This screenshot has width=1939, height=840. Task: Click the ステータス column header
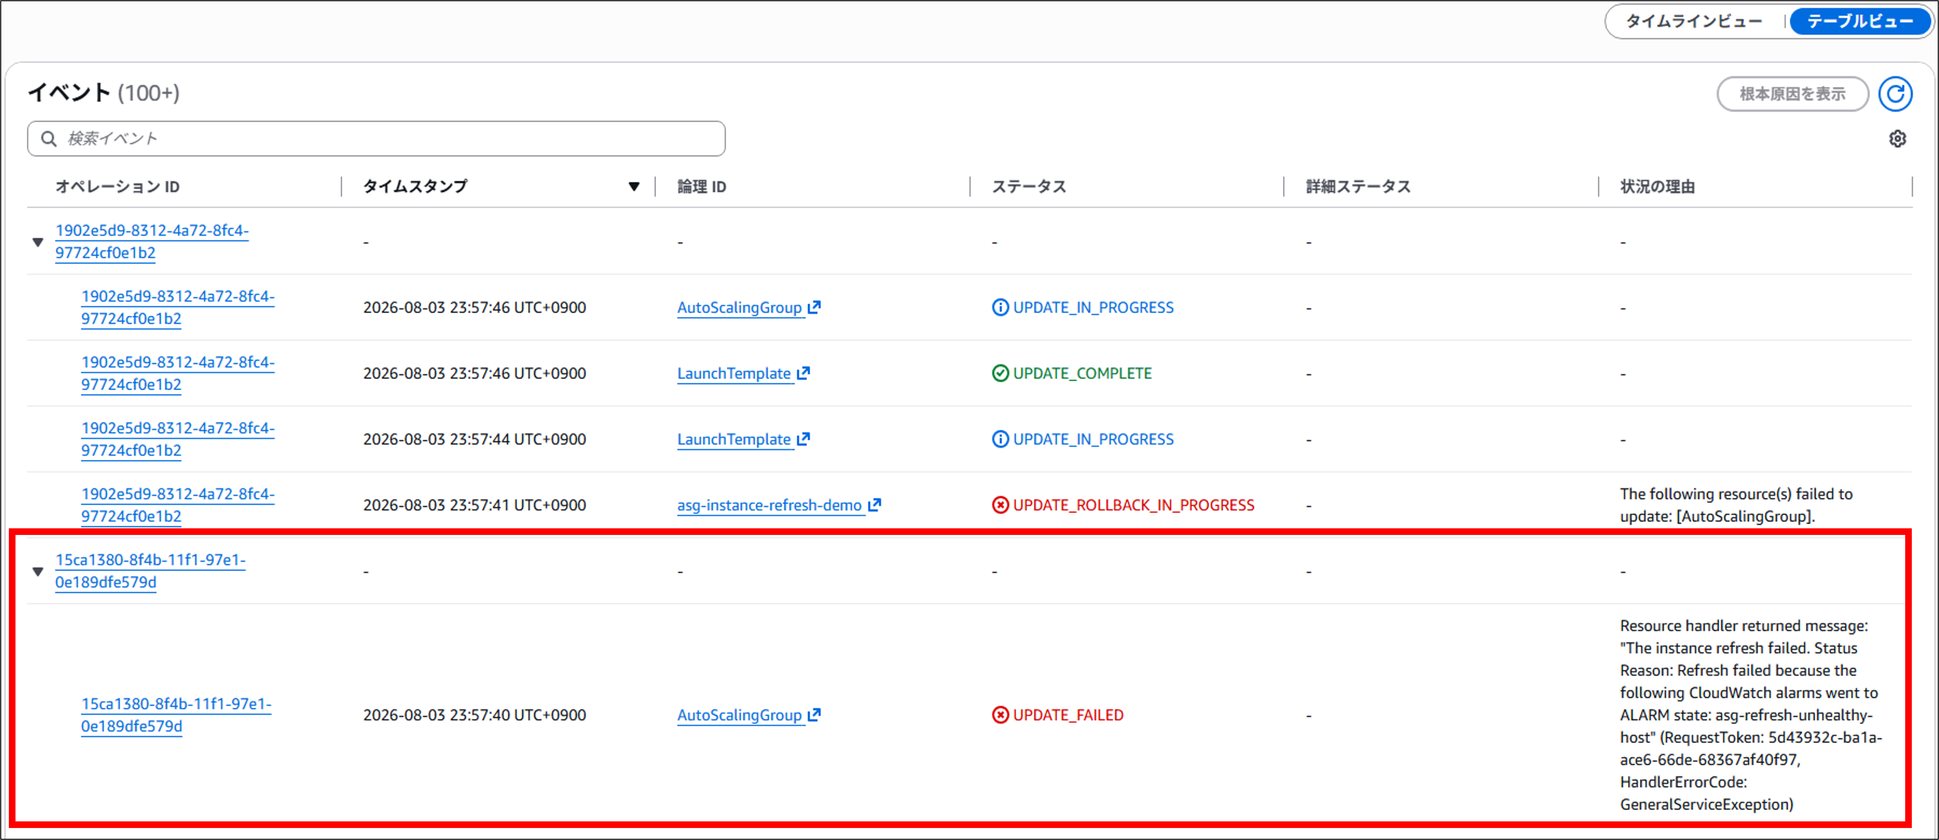click(x=1029, y=187)
